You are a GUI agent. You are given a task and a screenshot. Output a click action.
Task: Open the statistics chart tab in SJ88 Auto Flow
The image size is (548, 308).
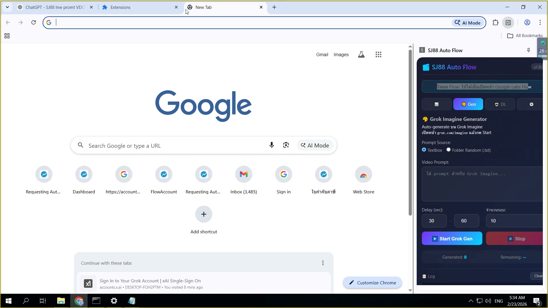[436, 104]
